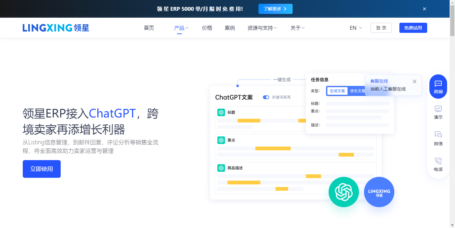The image size is (455, 228).
Task: Click the 客服在线 title text
Action: point(379,81)
